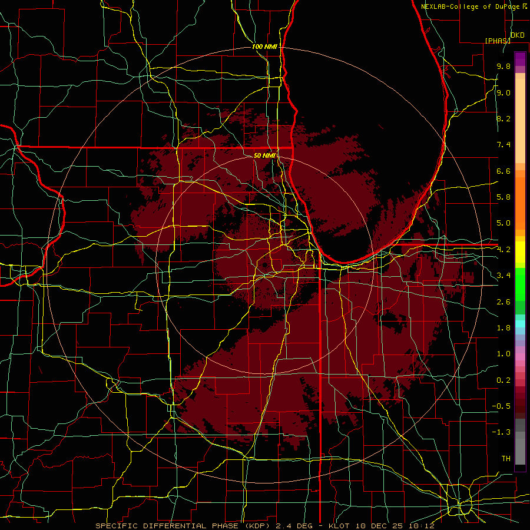
Task: Click the 2.6 value on the scale
Action: pos(503,302)
